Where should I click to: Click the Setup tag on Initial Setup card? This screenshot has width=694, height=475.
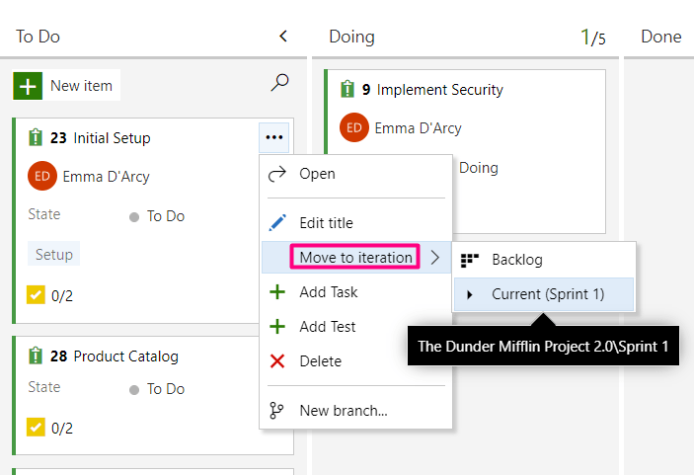point(54,255)
